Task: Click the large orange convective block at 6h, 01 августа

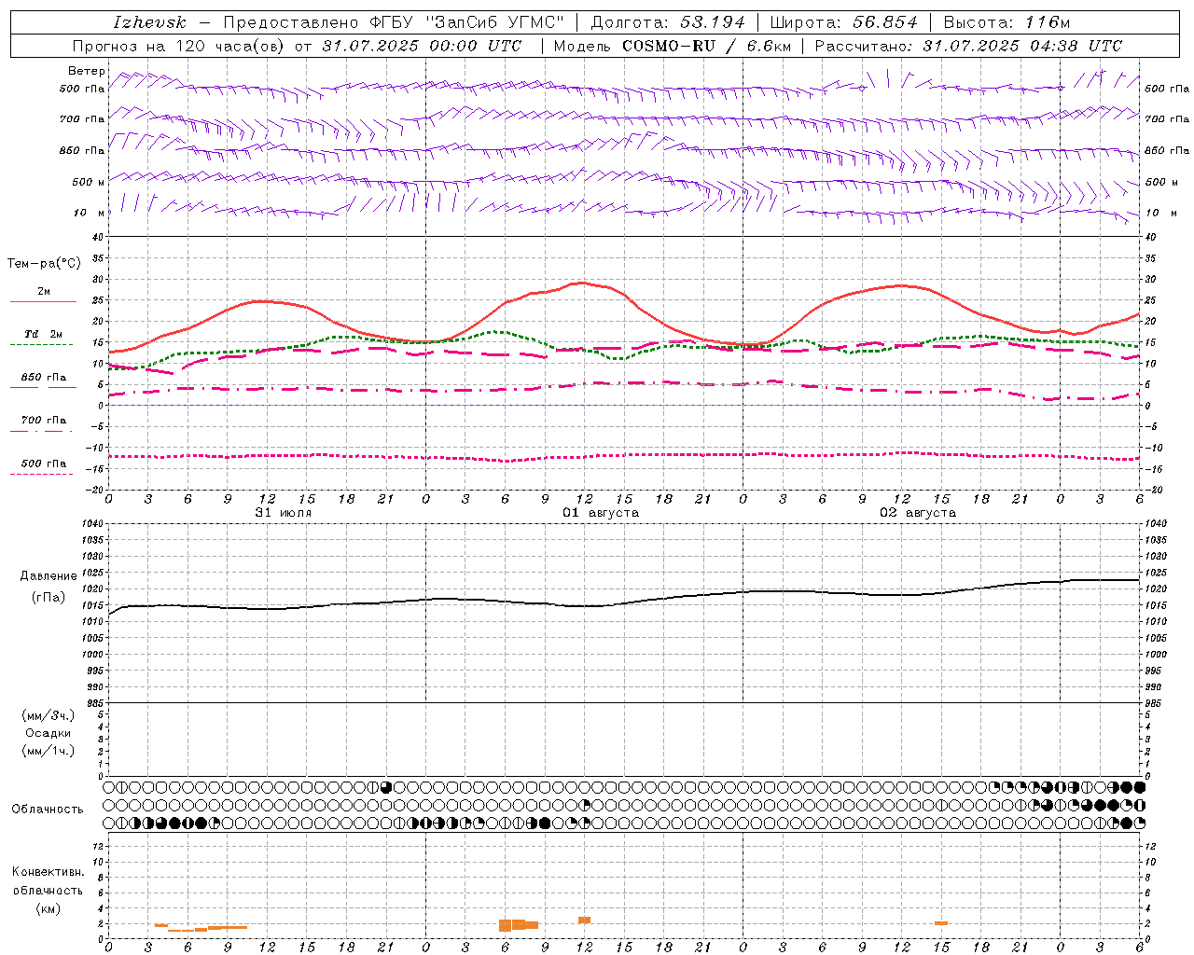Action: pyautogui.click(x=505, y=925)
